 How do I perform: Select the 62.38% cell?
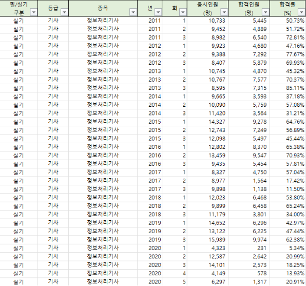tap(288, 240)
